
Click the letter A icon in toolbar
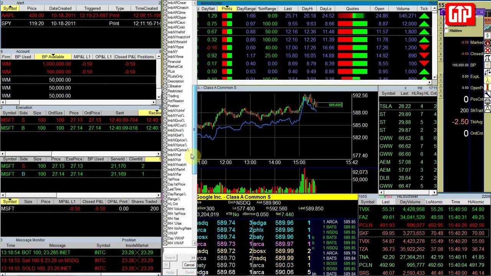(488, 109)
